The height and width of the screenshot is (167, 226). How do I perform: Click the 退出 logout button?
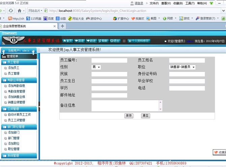pos(115,41)
